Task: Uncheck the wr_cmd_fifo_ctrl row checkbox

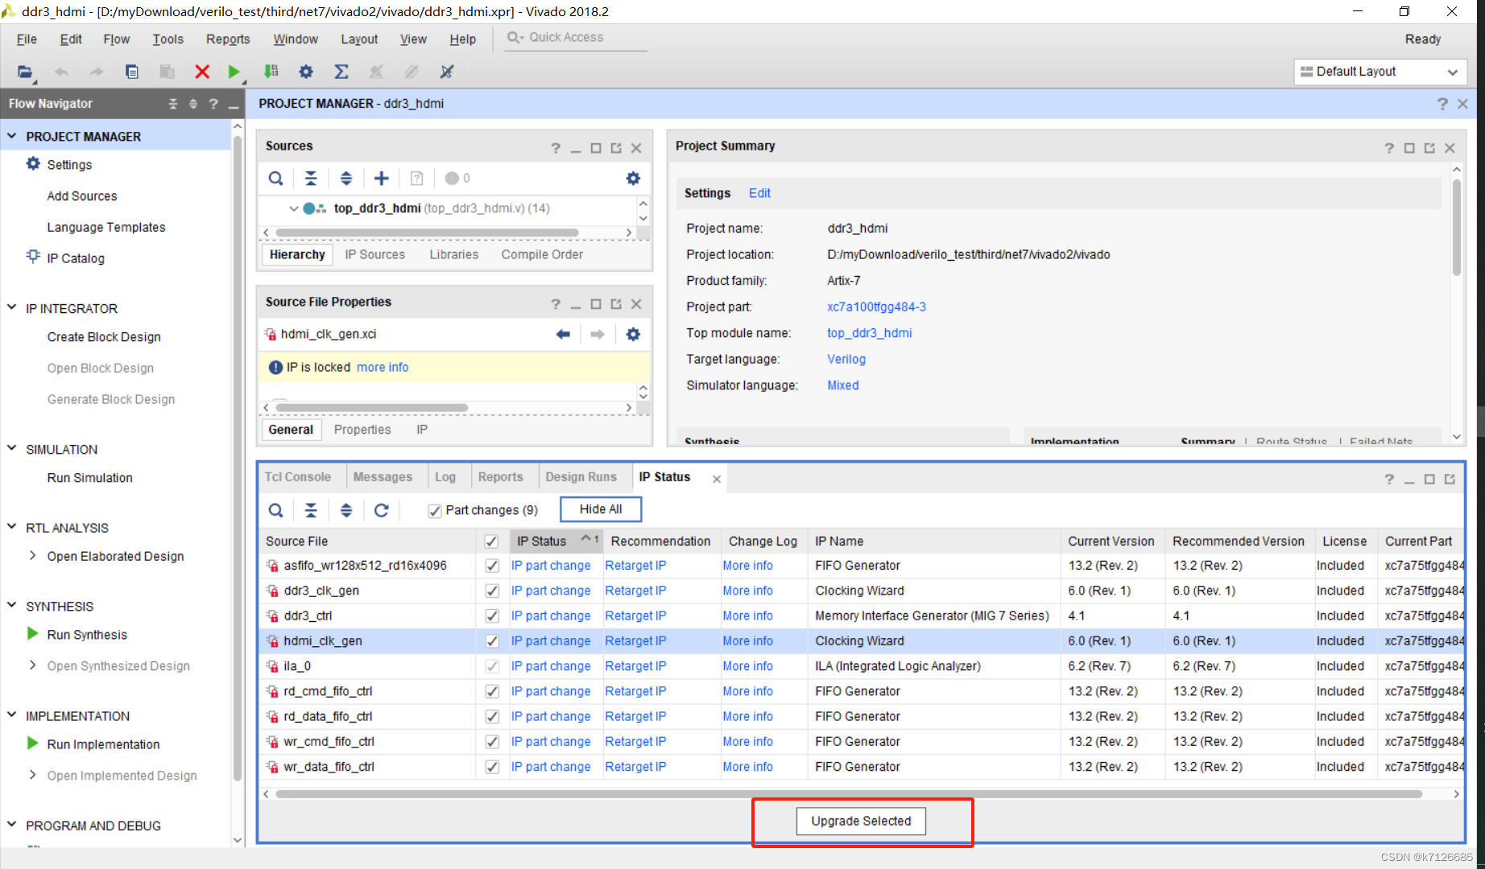Action: pyautogui.click(x=492, y=742)
